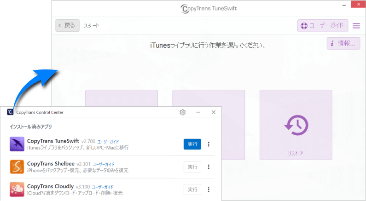The image size is (366, 201).
Task: Click the CopyTrans Control Center logo icon
Action: [10, 112]
